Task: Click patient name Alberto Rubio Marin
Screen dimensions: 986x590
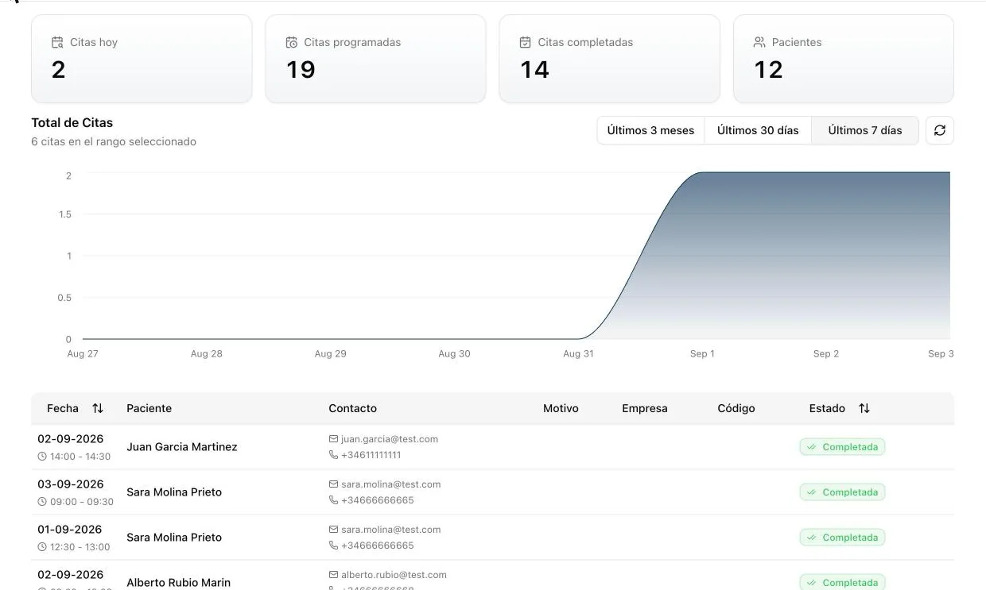Action: [x=178, y=583]
